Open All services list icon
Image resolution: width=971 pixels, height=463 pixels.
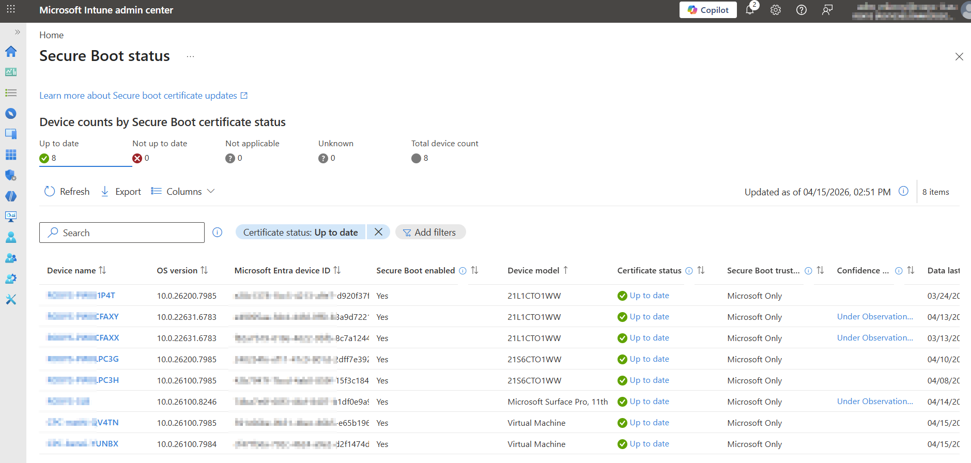pos(11,93)
